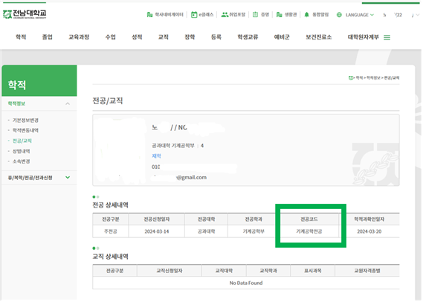Viewport: 423px width, 302px height.
Task: Select 기본정보변경 in the sidebar
Action: (x=25, y=121)
